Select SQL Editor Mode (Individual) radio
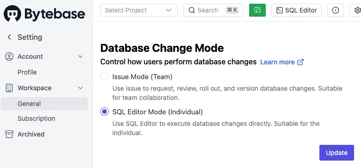Screen dimensions: 361x168 (104, 112)
